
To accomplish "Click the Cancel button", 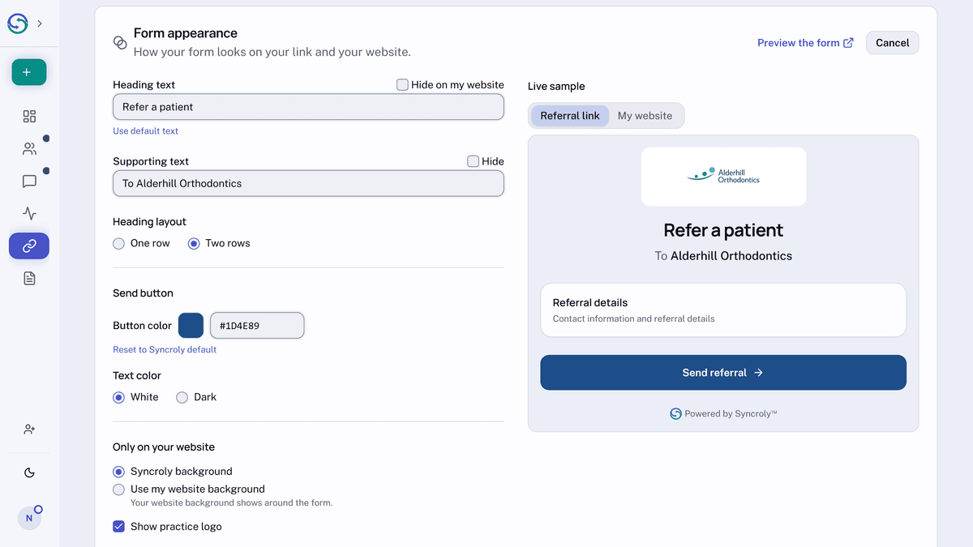I will [x=892, y=43].
